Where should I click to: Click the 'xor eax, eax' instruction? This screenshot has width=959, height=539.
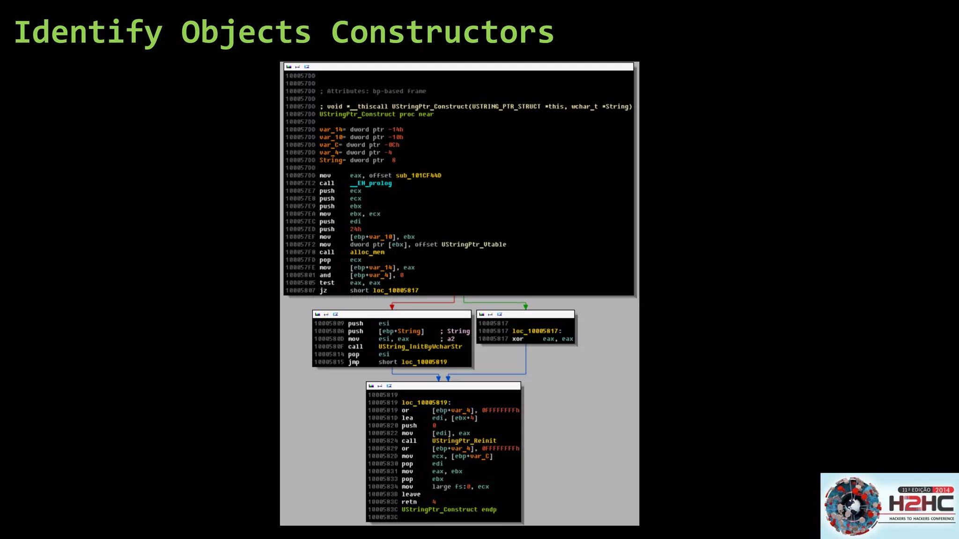[543, 339]
